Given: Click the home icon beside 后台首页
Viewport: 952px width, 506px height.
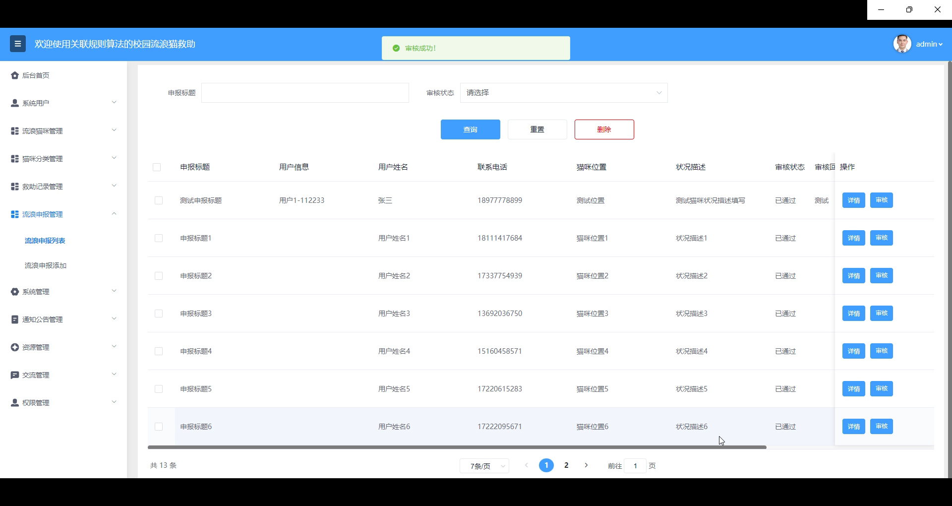Looking at the screenshot, I should click(x=15, y=75).
